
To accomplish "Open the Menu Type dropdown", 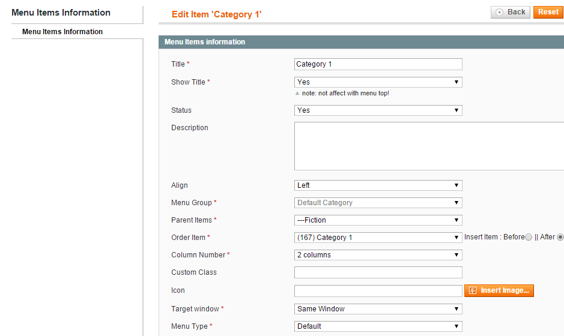I will 378,326.
